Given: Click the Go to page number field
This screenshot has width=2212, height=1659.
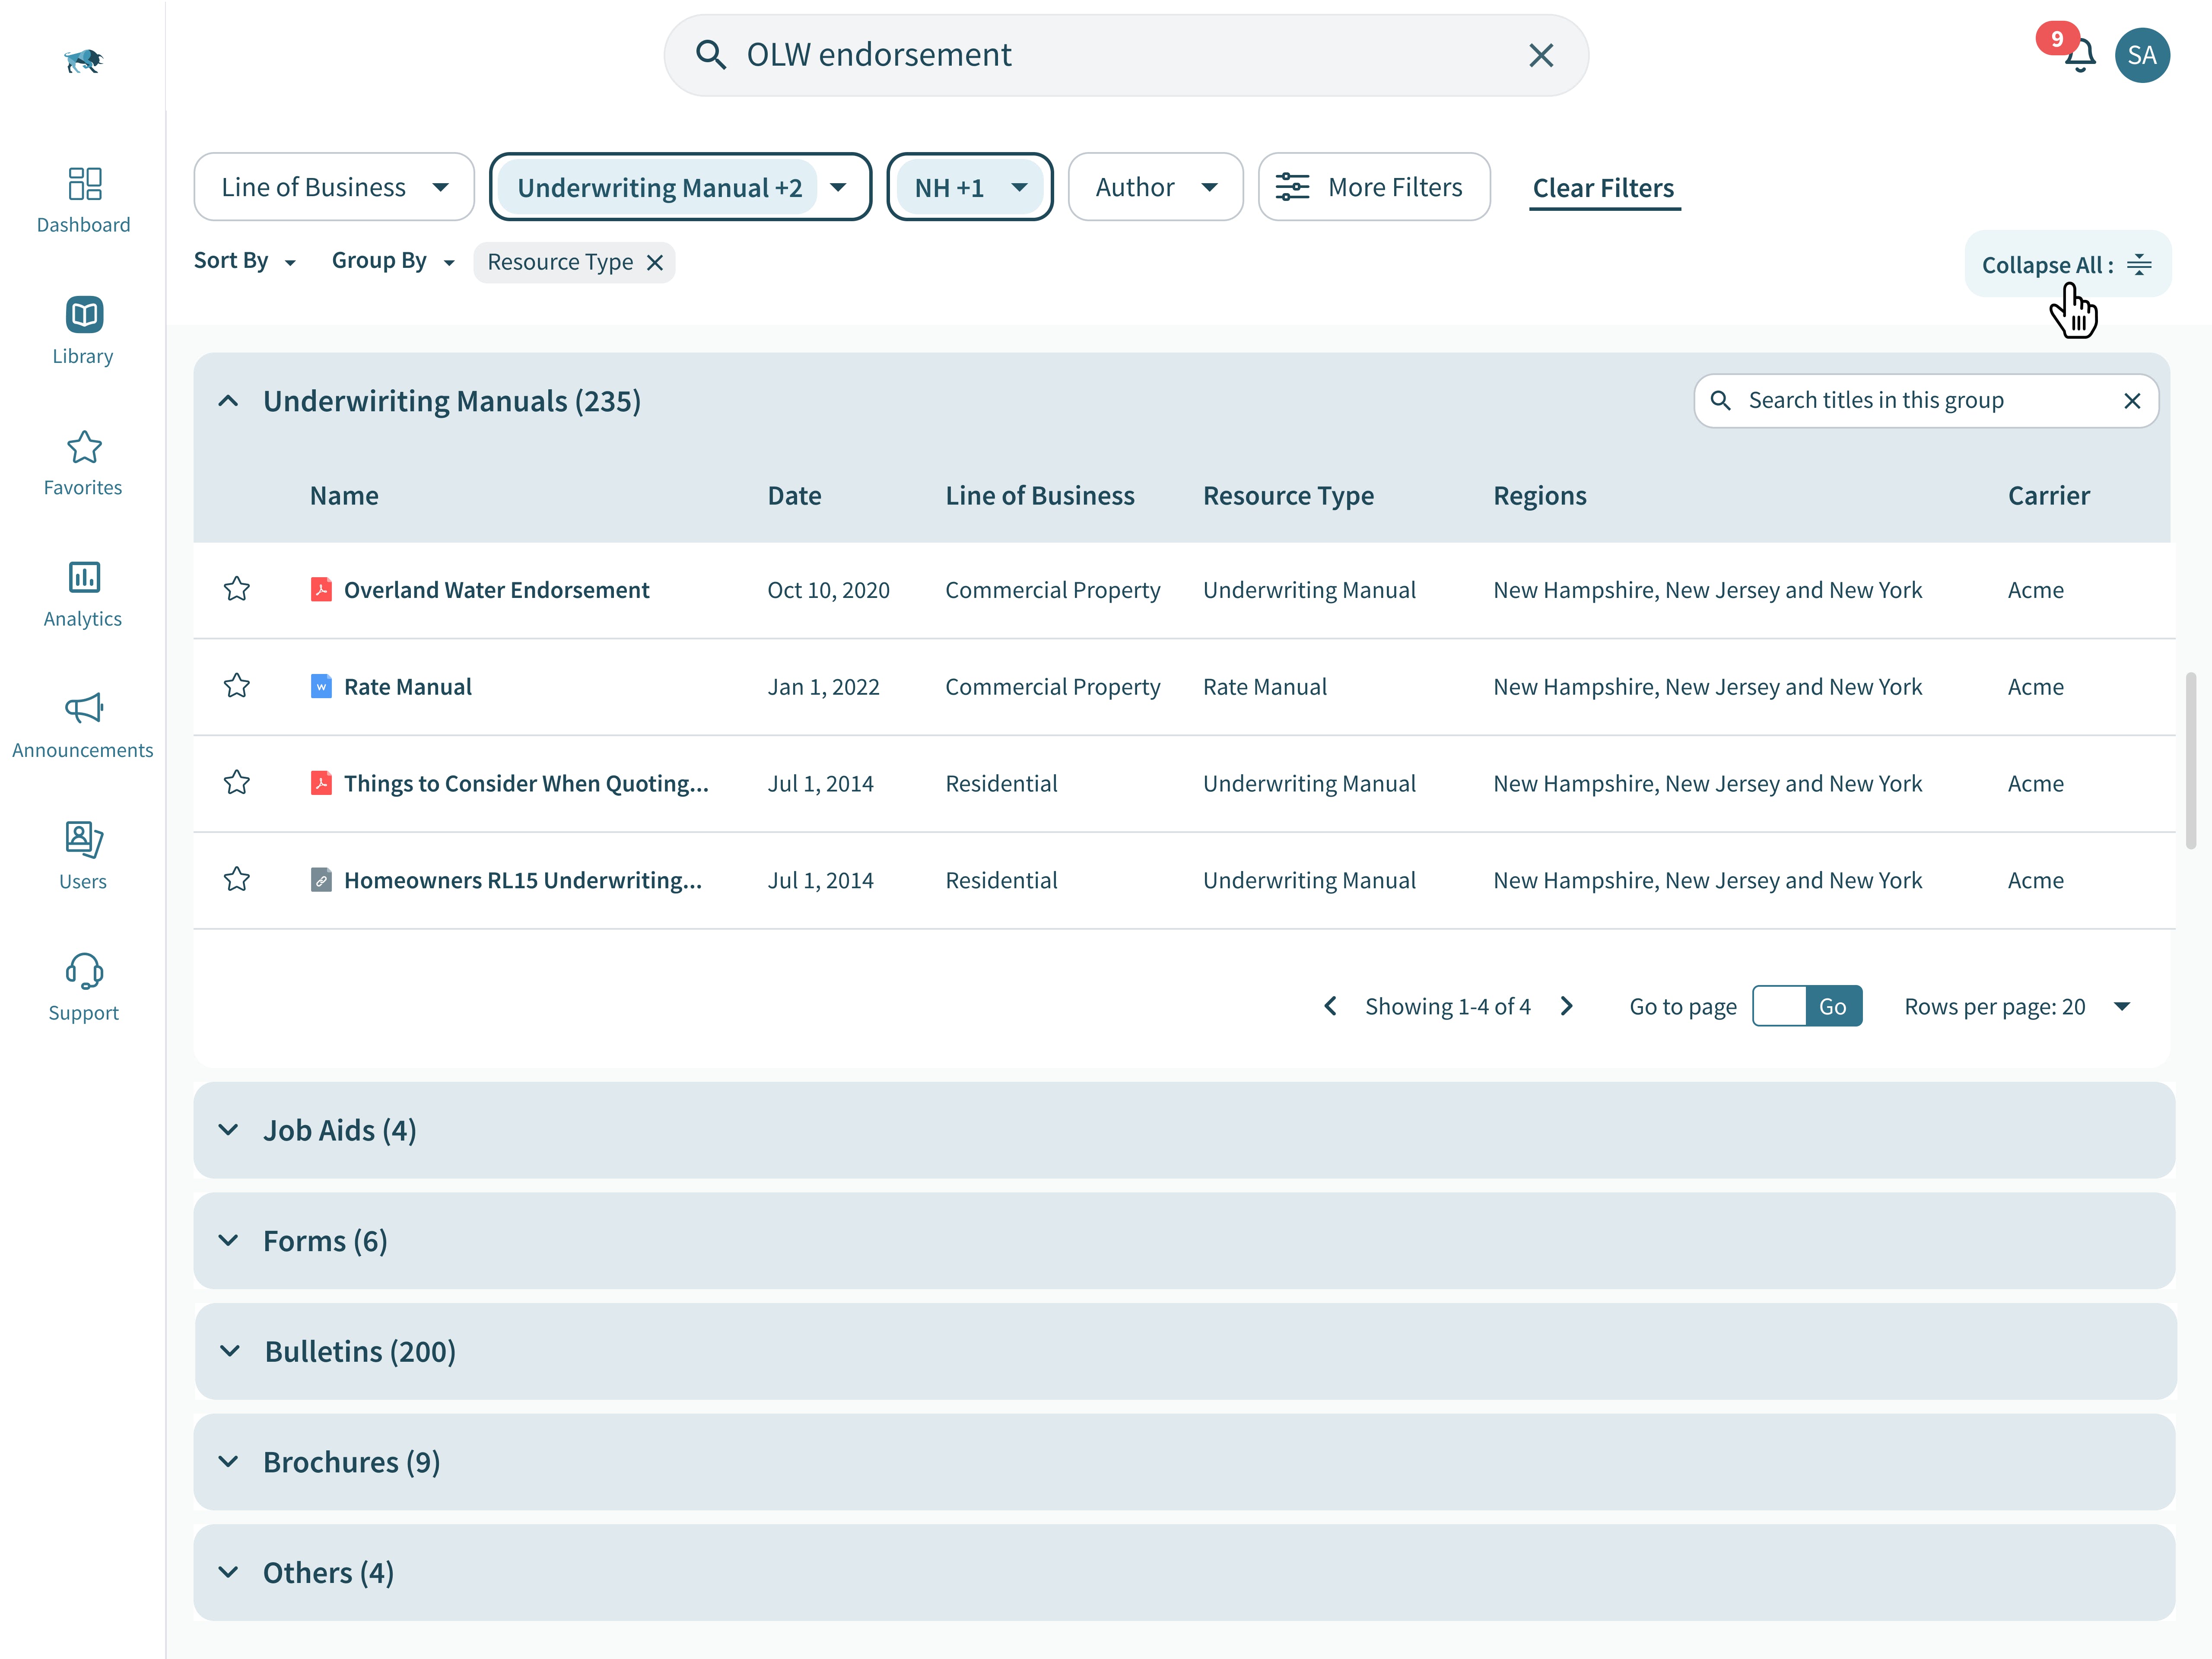Looking at the screenshot, I should (1779, 1006).
